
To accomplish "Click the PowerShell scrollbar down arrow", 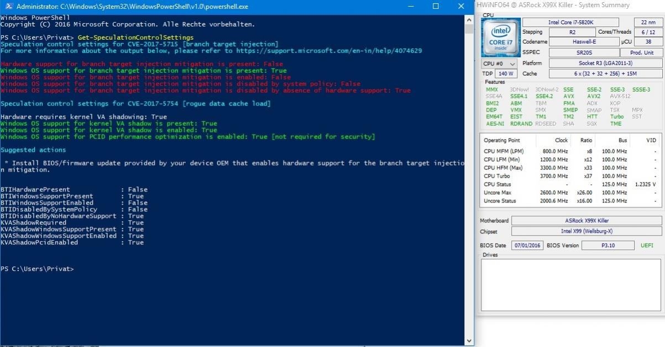I will pos(469,341).
